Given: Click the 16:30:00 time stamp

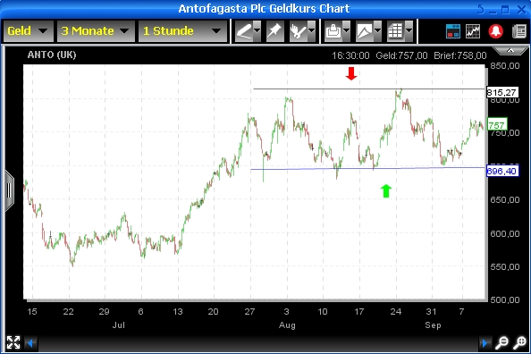Looking at the screenshot, I should tap(350, 55).
